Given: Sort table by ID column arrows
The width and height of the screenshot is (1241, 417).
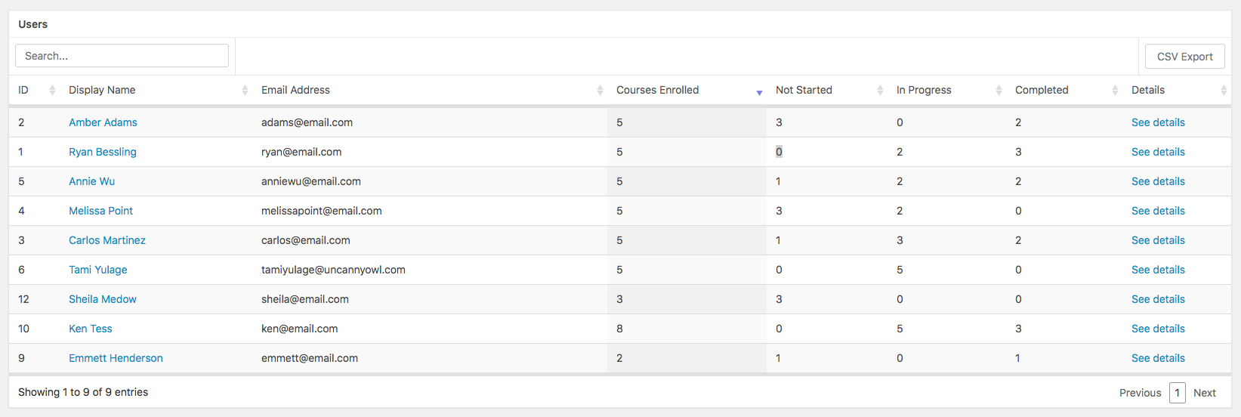Looking at the screenshot, I should [52, 91].
